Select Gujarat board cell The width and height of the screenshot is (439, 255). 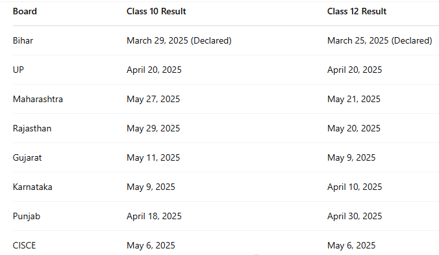click(x=27, y=157)
